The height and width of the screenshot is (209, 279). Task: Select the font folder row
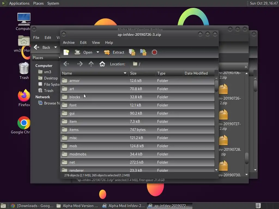click(x=137, y=105)
